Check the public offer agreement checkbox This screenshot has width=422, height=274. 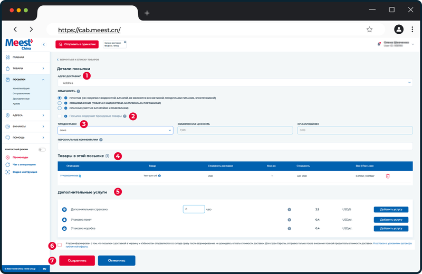pos(60,245)
